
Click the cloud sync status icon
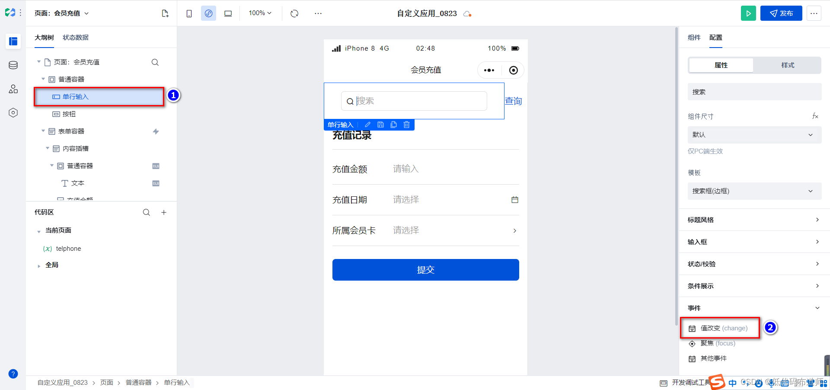click(467, 14)
